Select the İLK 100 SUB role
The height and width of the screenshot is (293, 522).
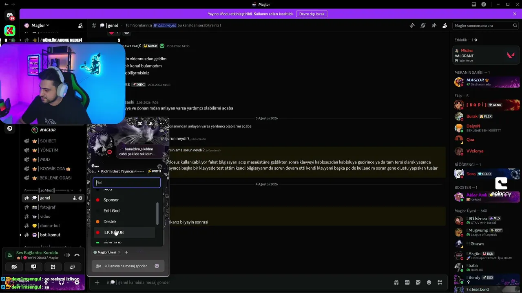[x=124, y=232]
